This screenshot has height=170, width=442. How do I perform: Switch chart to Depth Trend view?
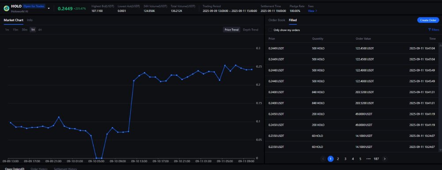pos(250,30)
